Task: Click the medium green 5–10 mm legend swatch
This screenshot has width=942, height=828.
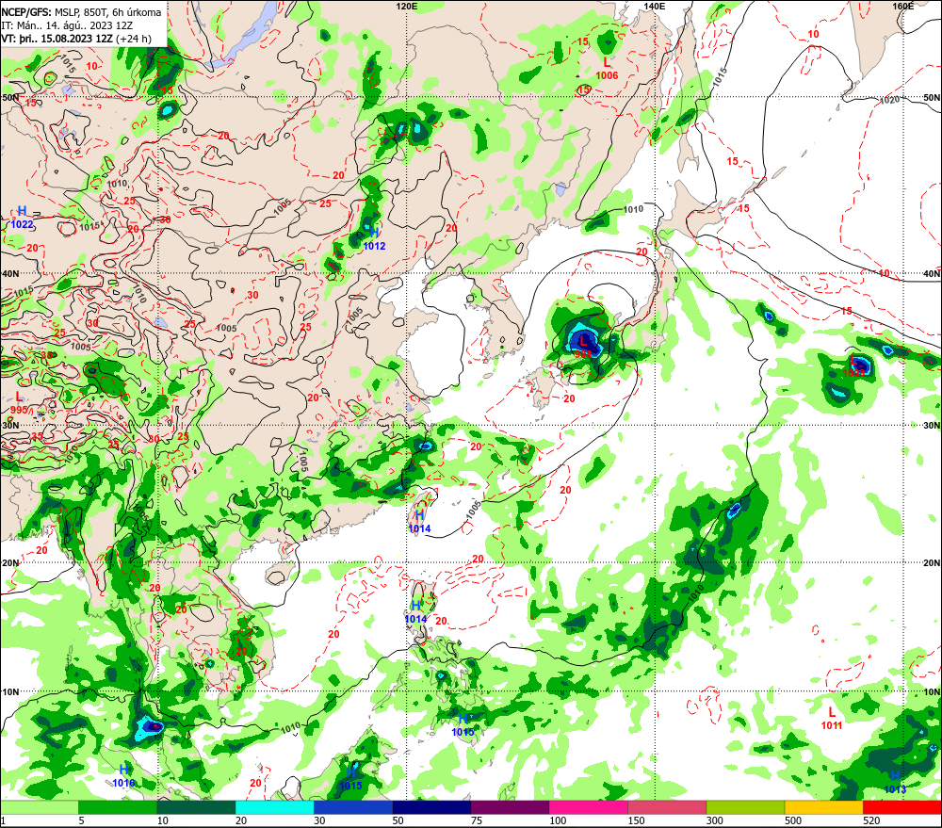Action: (118, 807)
